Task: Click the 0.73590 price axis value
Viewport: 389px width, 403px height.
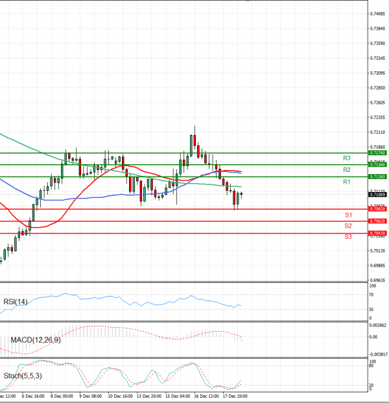Action: [x=377, y=43]
